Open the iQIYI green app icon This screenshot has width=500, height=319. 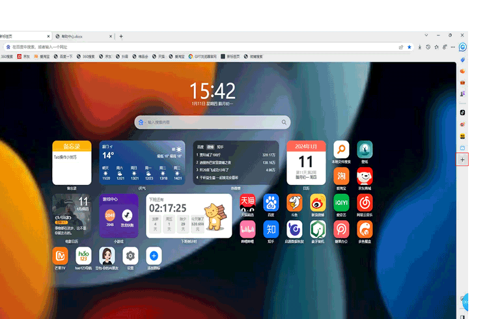(x=341, y=202)
